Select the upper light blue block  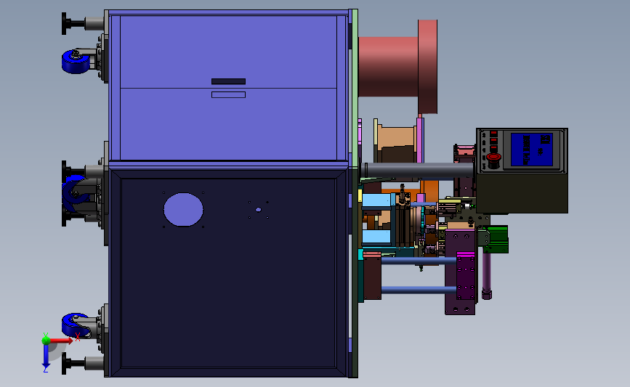click(x=376, y=200)
